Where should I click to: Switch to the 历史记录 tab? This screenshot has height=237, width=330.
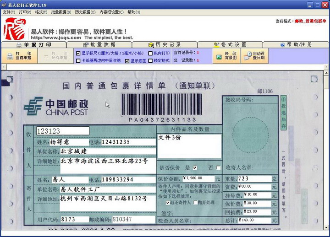(x=165, y=45)
